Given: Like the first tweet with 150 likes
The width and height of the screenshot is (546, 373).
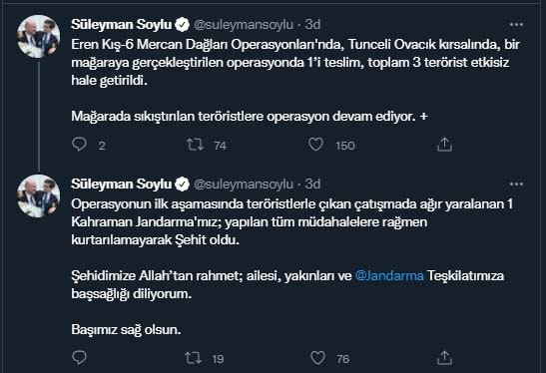Looking at the screenshot, I should click(x=315, y=145).
